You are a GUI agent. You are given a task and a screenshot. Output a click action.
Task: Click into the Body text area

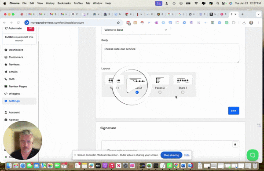click(x=170, y=54)
